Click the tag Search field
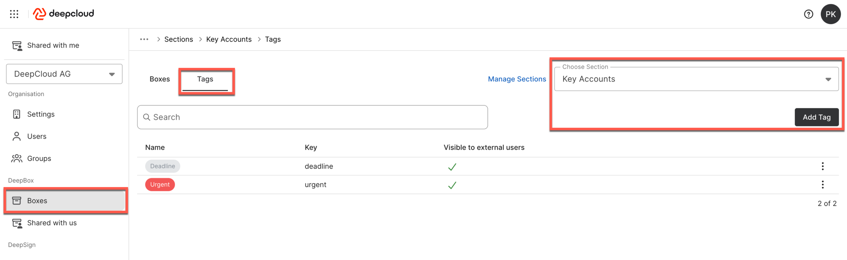Image resolution: width=847 pixels, height=260 pixels. [312, 117]
